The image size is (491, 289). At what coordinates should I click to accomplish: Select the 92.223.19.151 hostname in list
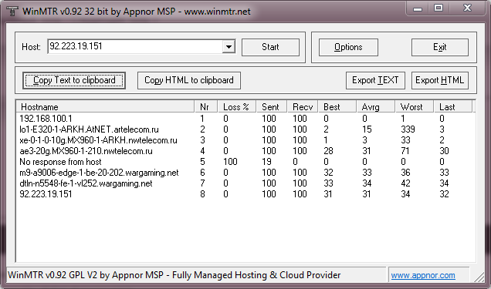click(x=46, y=194)
